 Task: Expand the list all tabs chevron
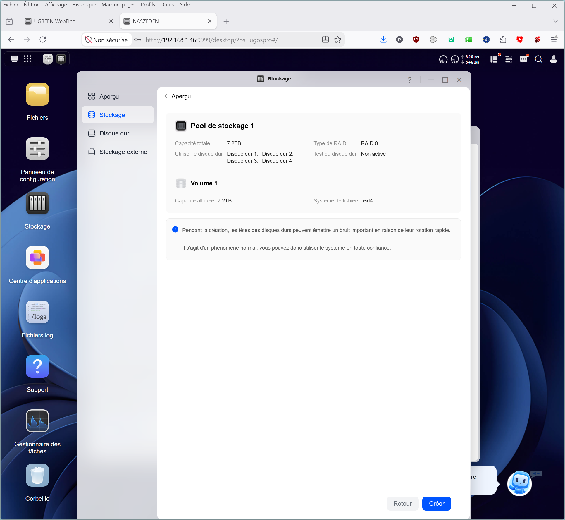click(x=555, y=21)
